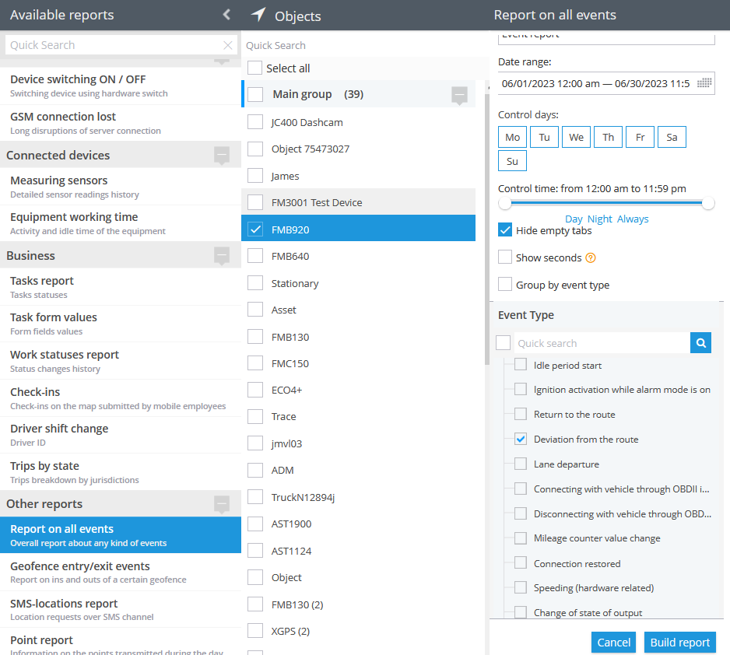Click the Event Type search magnifier button

tap(700, 343)
